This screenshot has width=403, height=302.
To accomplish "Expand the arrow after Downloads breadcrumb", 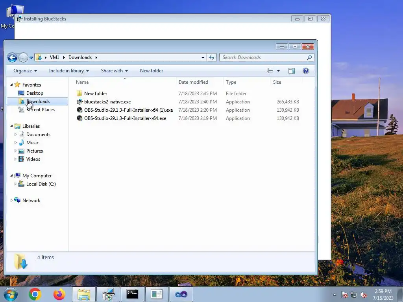I will 96,57.
